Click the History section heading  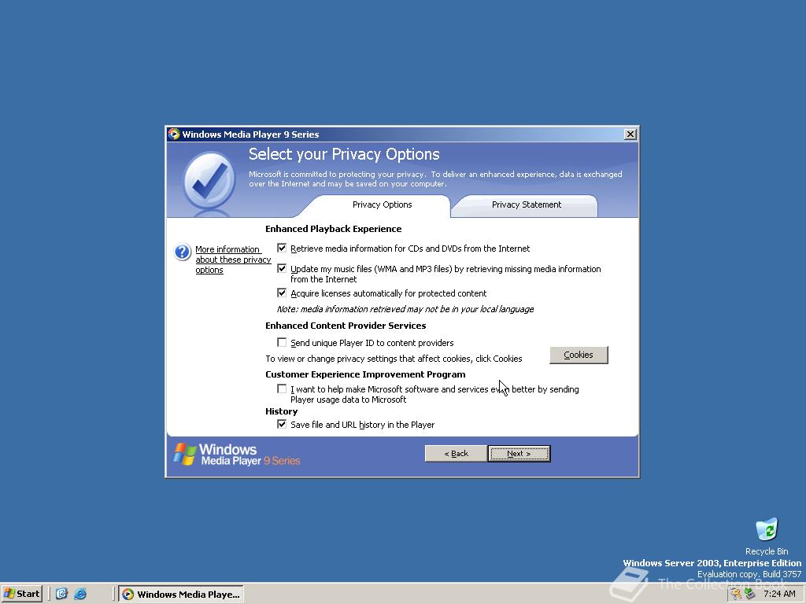pos(281,411)
